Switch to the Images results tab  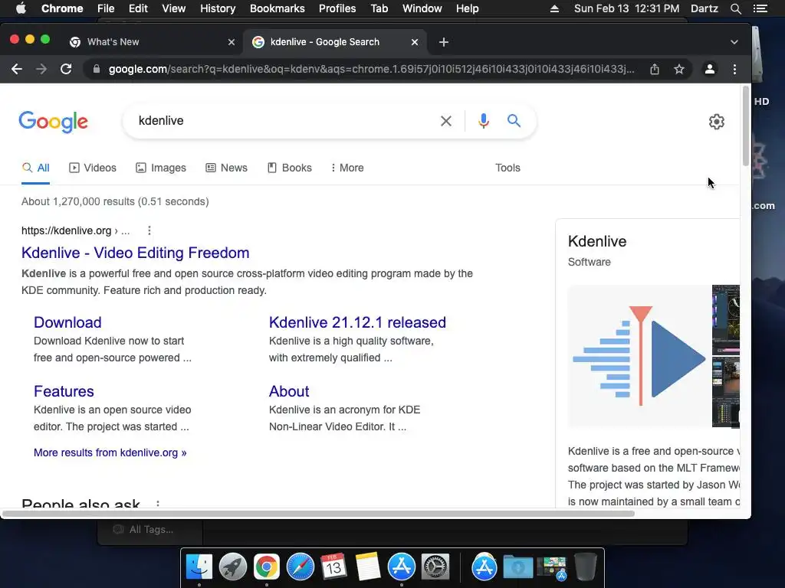[x=161, y=168]
